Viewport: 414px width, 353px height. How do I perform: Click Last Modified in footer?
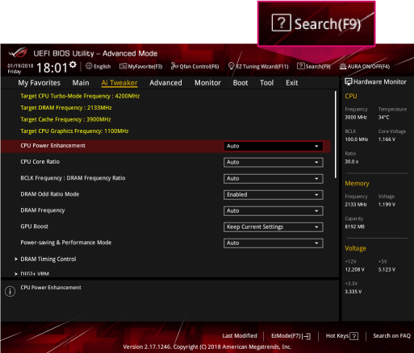240,336
